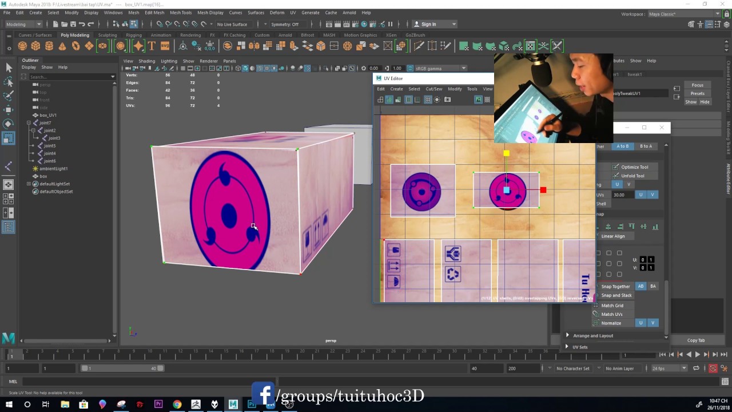
Task: Expand the UV Sets section
Action: click(615, 347)
